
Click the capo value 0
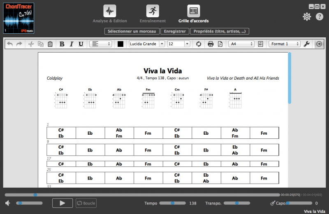tap(316, 203)
